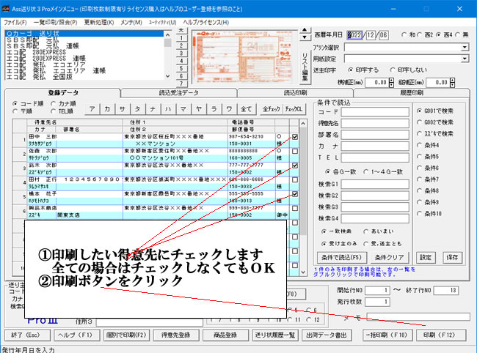Expand the 用紙設定 dropdown list
The width and height of the screenshot is (477, 353).
[x=466, y=59]
